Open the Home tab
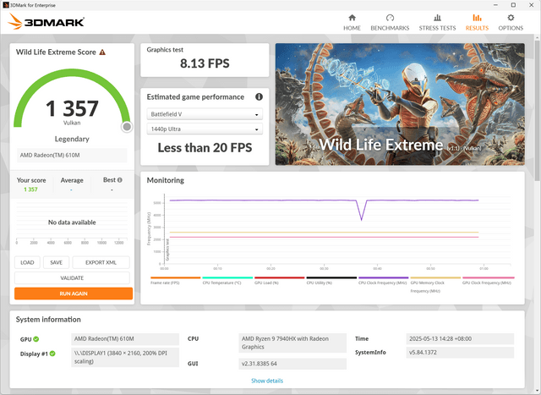Screen dimensions: 541x395 [352, 23]
